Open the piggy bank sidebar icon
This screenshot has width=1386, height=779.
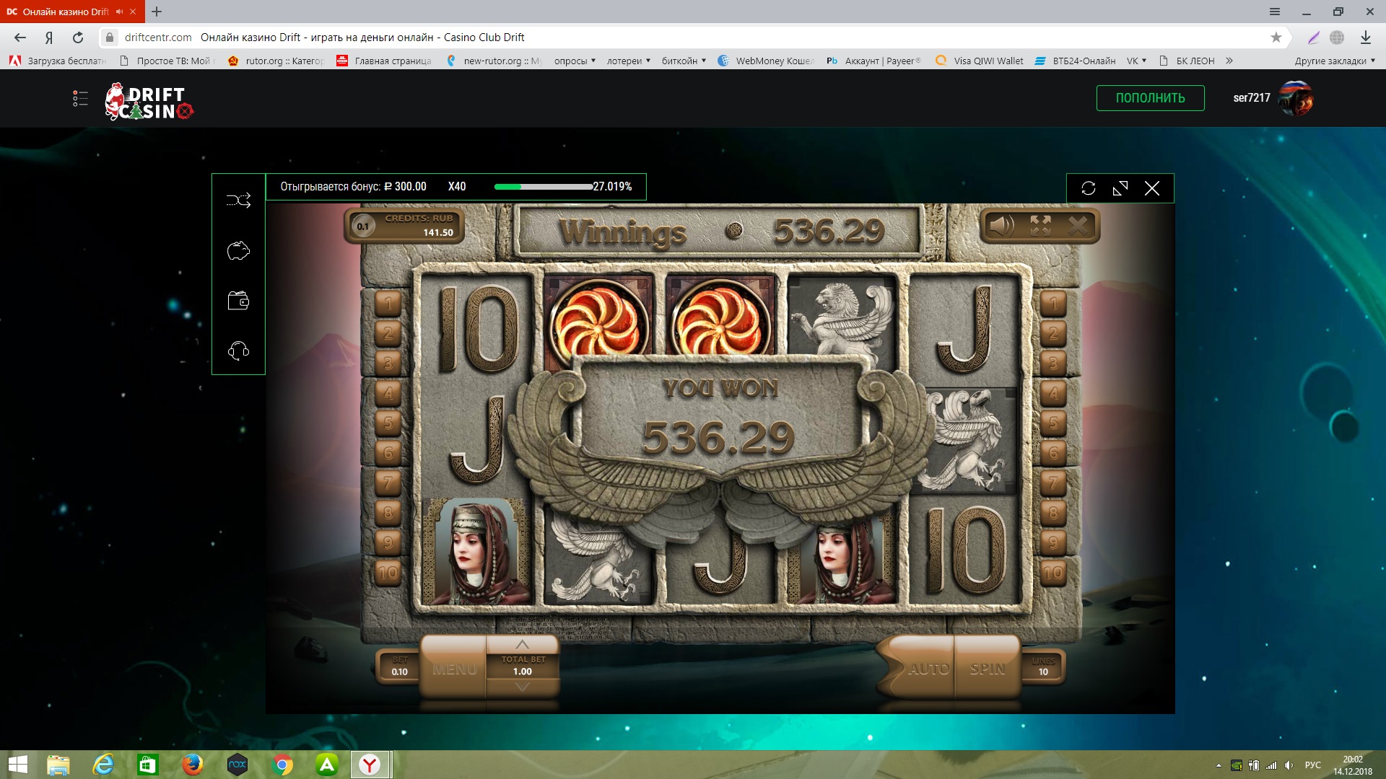(x=238, y=250)
